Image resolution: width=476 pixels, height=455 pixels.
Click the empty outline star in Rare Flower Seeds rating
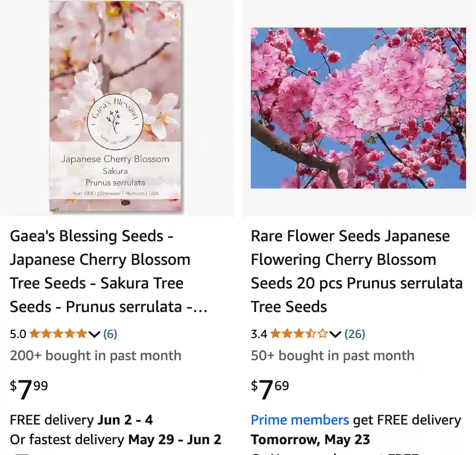click(323, 334)
